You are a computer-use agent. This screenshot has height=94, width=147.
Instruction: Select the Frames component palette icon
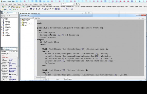click(31, 9)
